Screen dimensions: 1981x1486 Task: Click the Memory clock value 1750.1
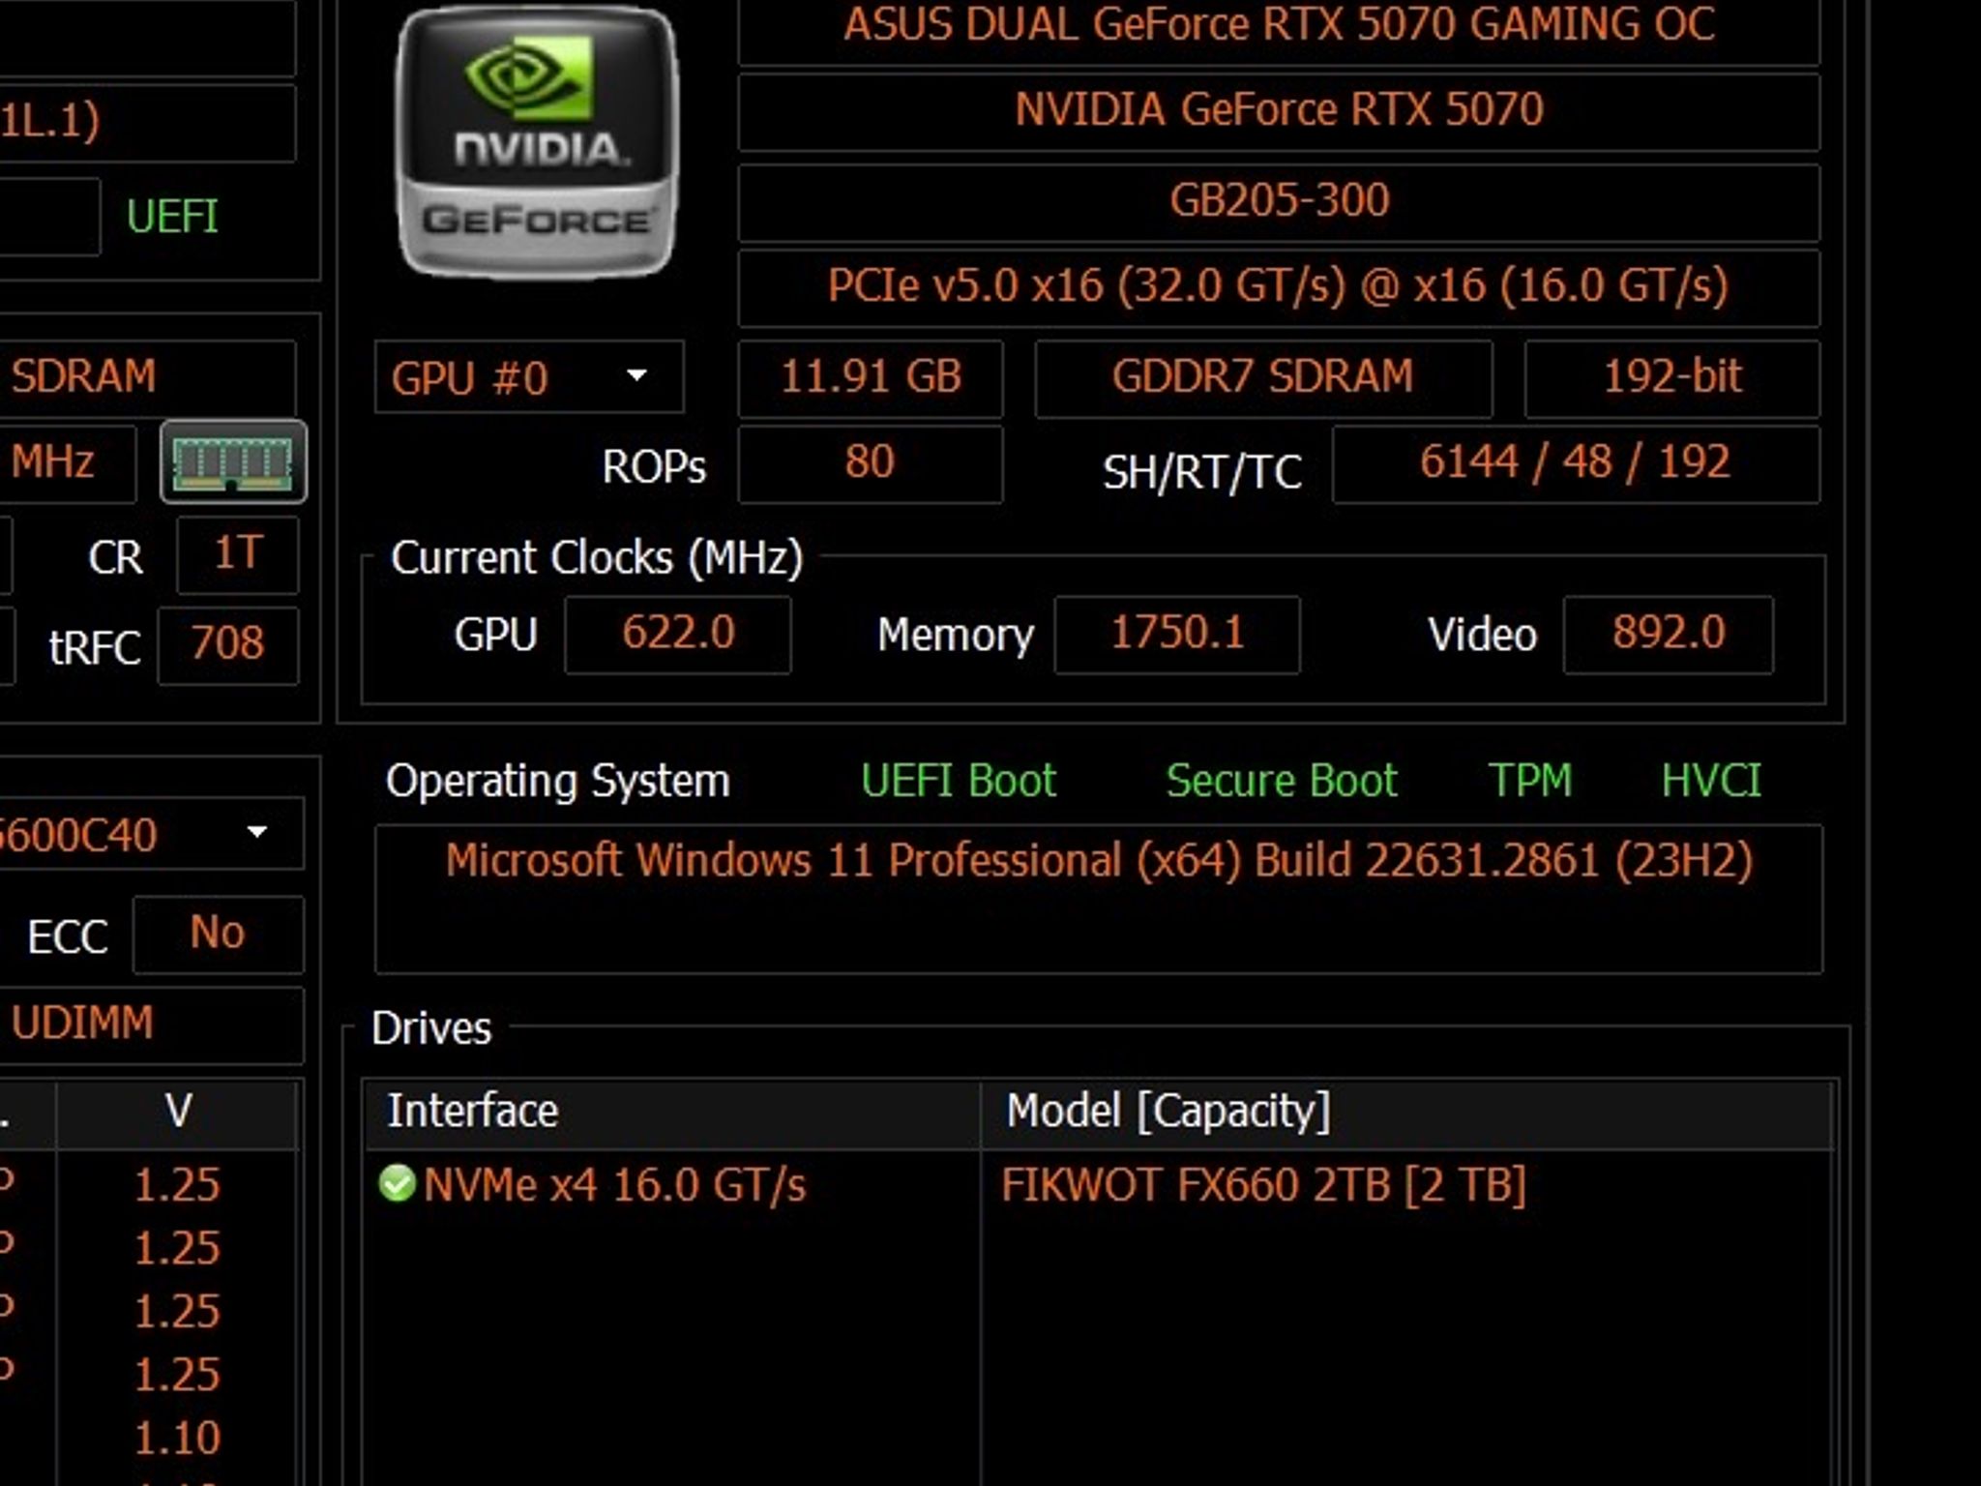click(x=1177, y=635)
